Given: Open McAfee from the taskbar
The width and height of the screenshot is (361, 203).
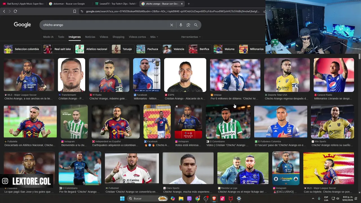Looking at the screenshot, I should tap(231, 198).
